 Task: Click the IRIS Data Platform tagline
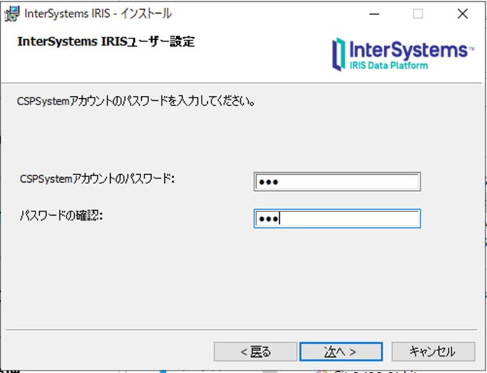point(389,65)
